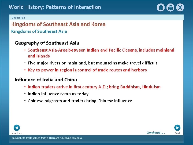Select the 'Chapter 12' label

coord(18,18)
